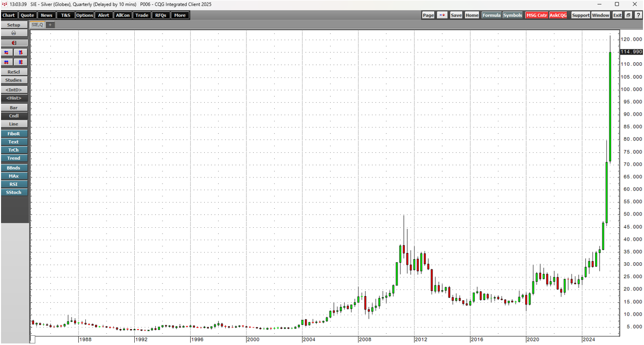Select the SIE,Q chart tab
Image resolution: width=644 pixels, height=345 pixels.
click(38, 25)
